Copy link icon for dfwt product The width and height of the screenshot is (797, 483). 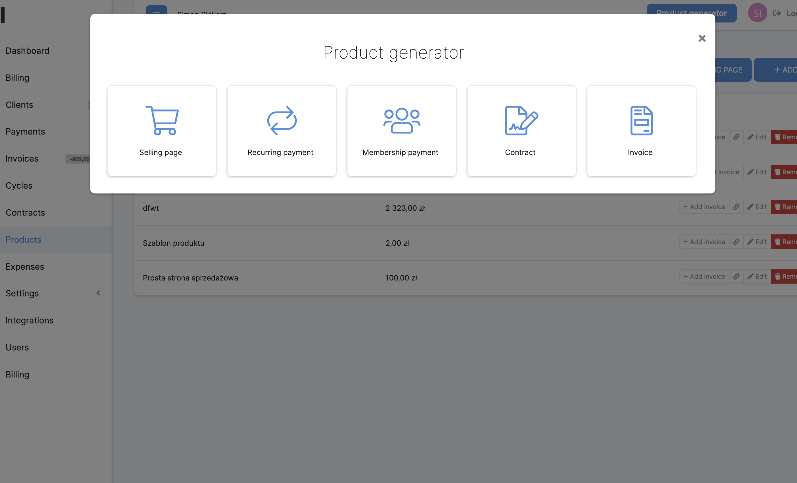(x=736, y=207)
